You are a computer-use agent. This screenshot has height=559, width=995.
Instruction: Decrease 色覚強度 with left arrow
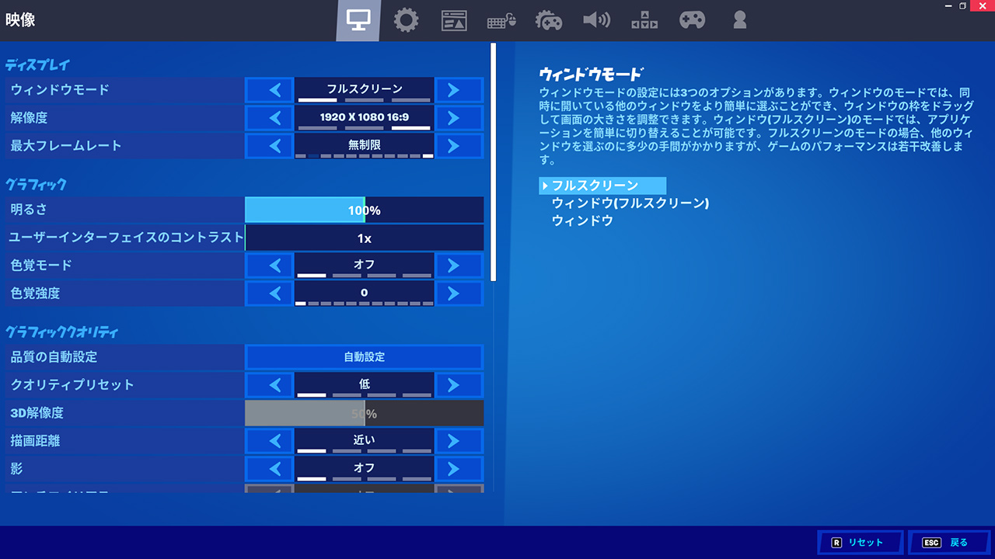270,293
